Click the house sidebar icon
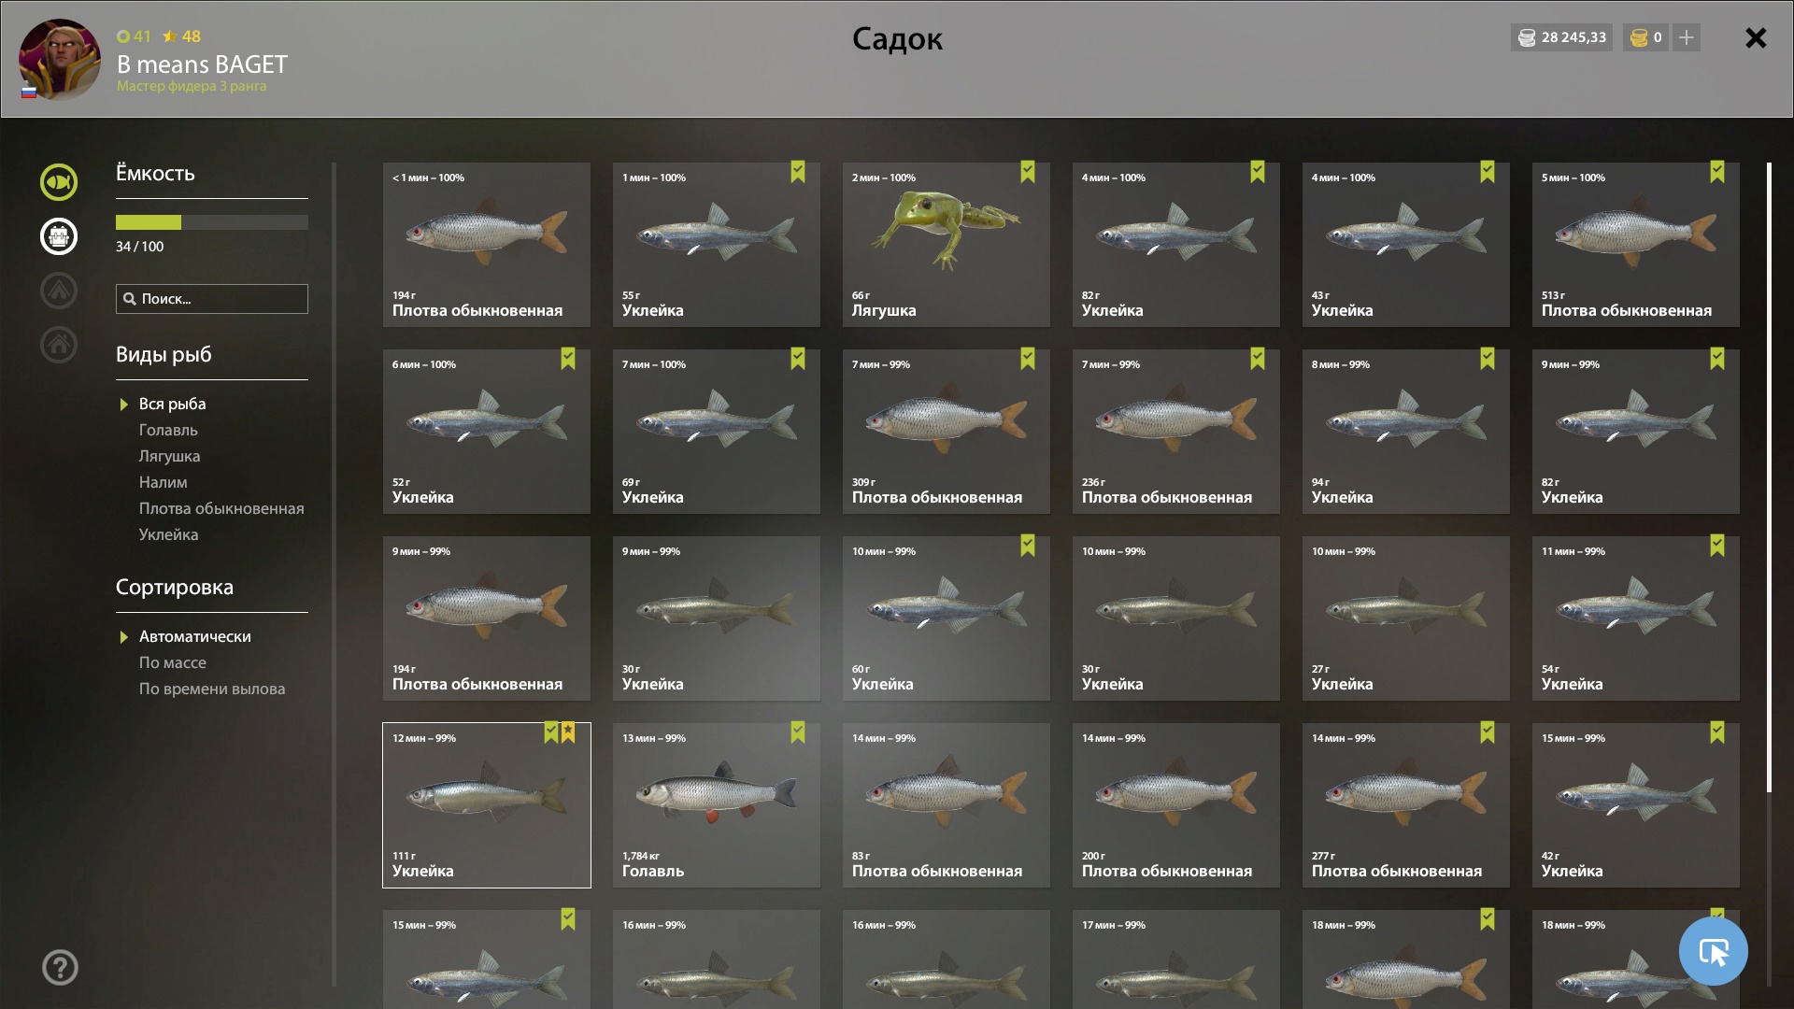Viewport: 1794px width, 1009px height. (x=58, y=345)
